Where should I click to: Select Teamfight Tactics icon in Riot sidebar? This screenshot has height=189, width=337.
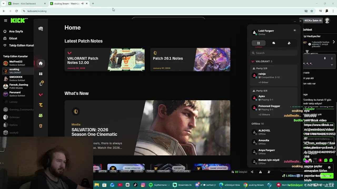(x=41, y=105)
